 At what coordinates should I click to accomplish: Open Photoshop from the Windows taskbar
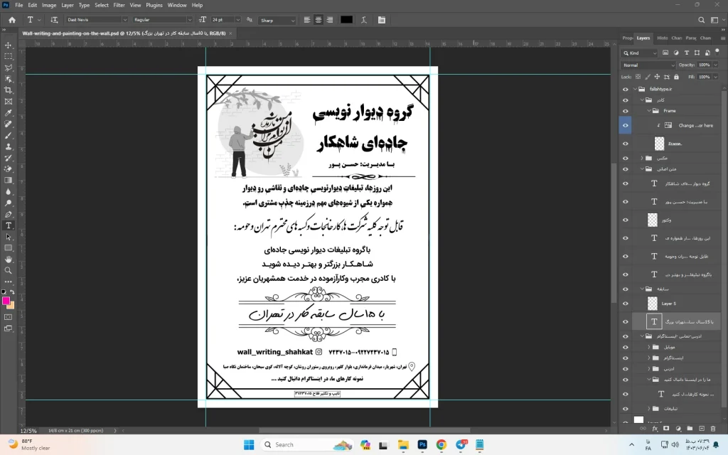(422, 445)
